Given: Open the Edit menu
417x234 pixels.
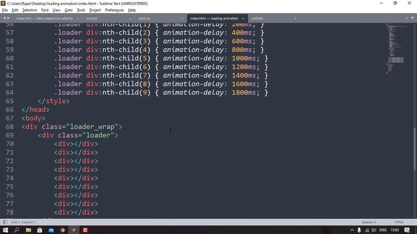Looking at the screenshot, I should [15, 10].
